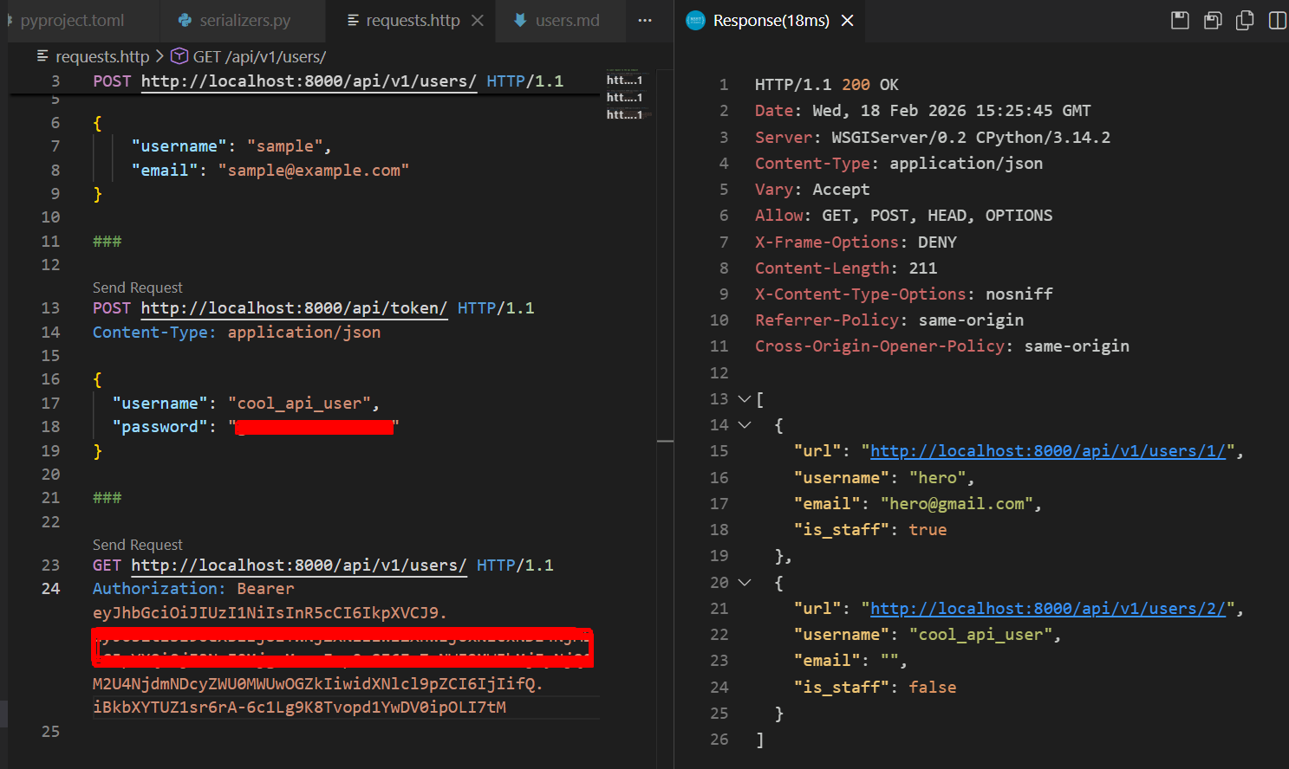Click the breadcrumb separator chevron
Screen dimensions: 1289x769
pos(159,56)
